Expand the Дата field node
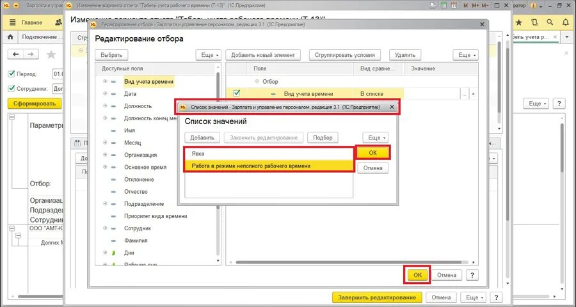 click(x=105, y=93)
